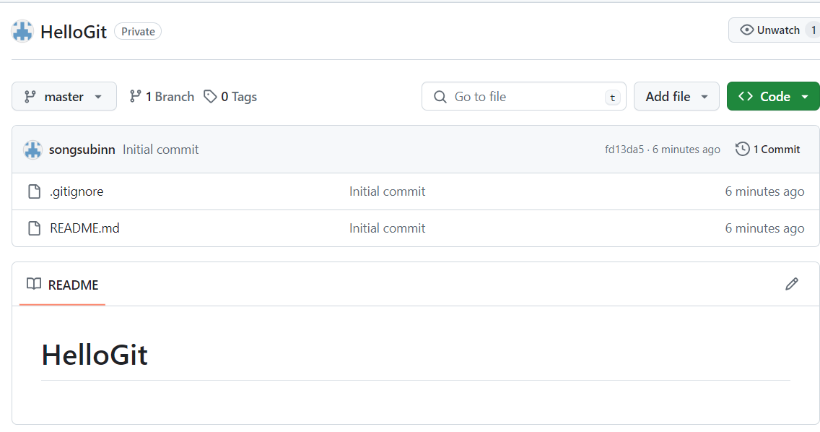Image resolution: width=820 pixels, height=432 pixels.
Task: Open the green Code dropdown
Action: [x=773, y=97]
